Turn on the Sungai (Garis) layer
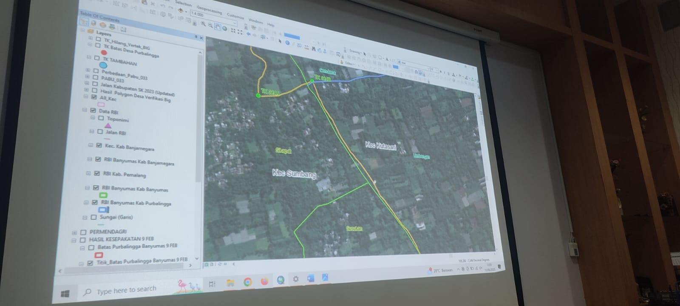Screen dimensions: 680x306 coord(93,217)
